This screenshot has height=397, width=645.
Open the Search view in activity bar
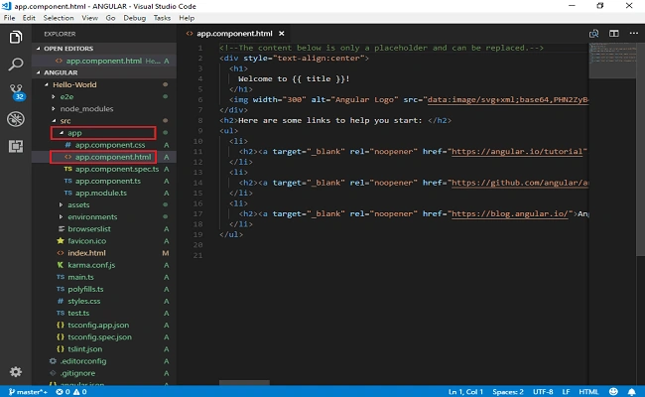pyautogui.click(x=16, y=65)
